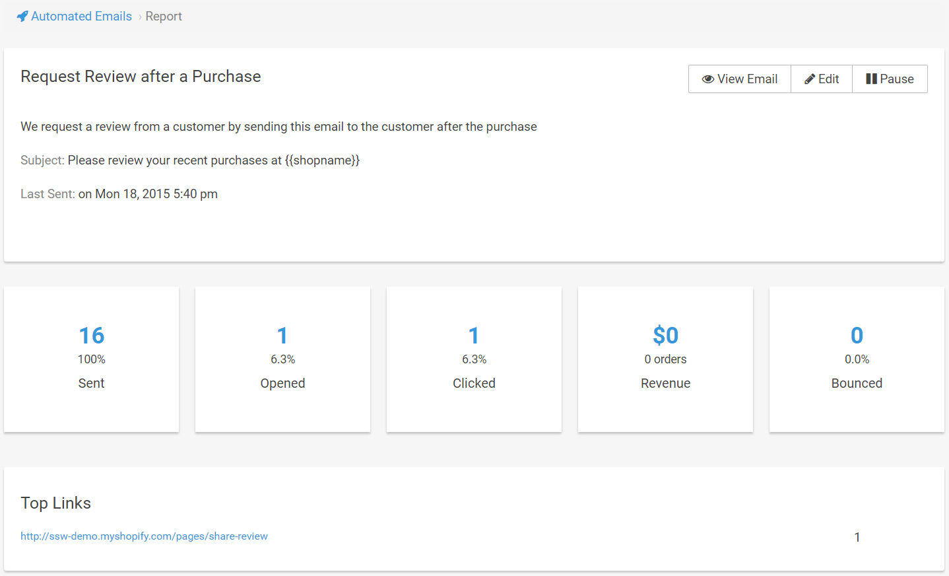
Task: Select the Report breadcrumb label
Action: [164, 17]
